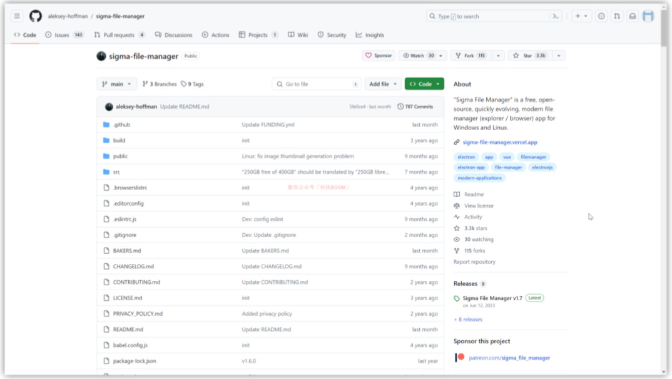View the 787 Commits history
The width and height of the screenshot is (672, 379).
tap(415, 107)
